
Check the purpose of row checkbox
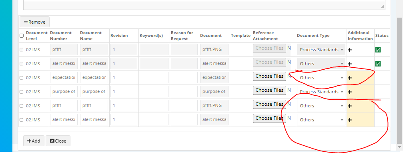pyautogui.click(x=22, y=92)
